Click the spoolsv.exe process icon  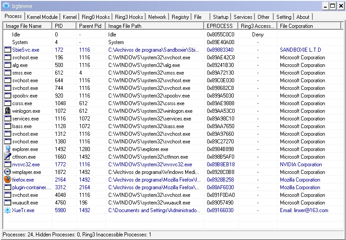8,96
